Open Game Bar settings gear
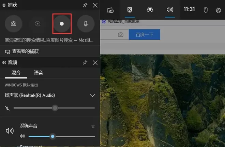Screen dimensions: 225x147 pyautogui.click(x=218, y=10)
